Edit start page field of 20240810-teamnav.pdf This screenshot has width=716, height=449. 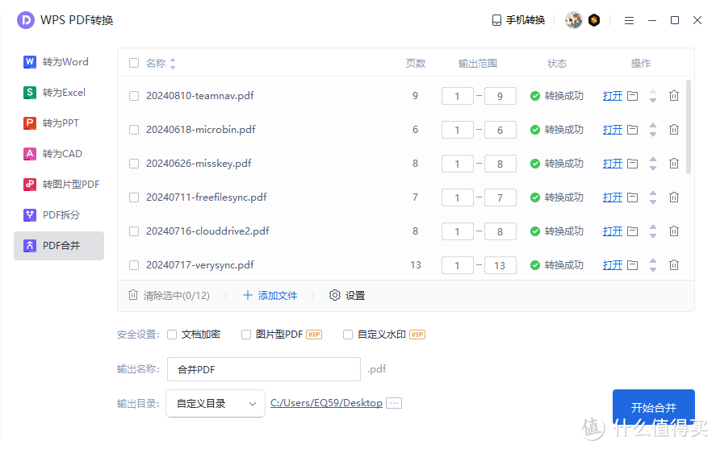click(x=457, y=96)
